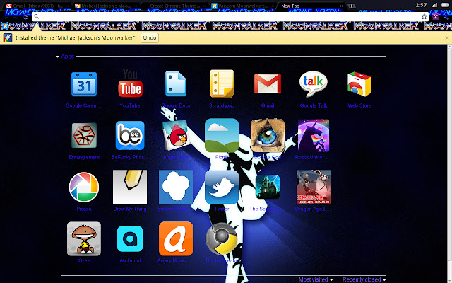This screenshot has height=283, width=452.
Task: Launch the Gmail app icon
Action: point(268,83)
